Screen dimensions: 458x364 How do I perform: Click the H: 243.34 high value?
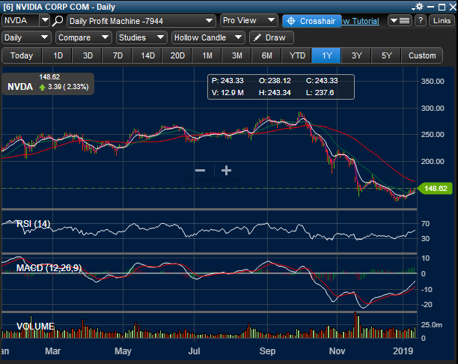point(275,93)
